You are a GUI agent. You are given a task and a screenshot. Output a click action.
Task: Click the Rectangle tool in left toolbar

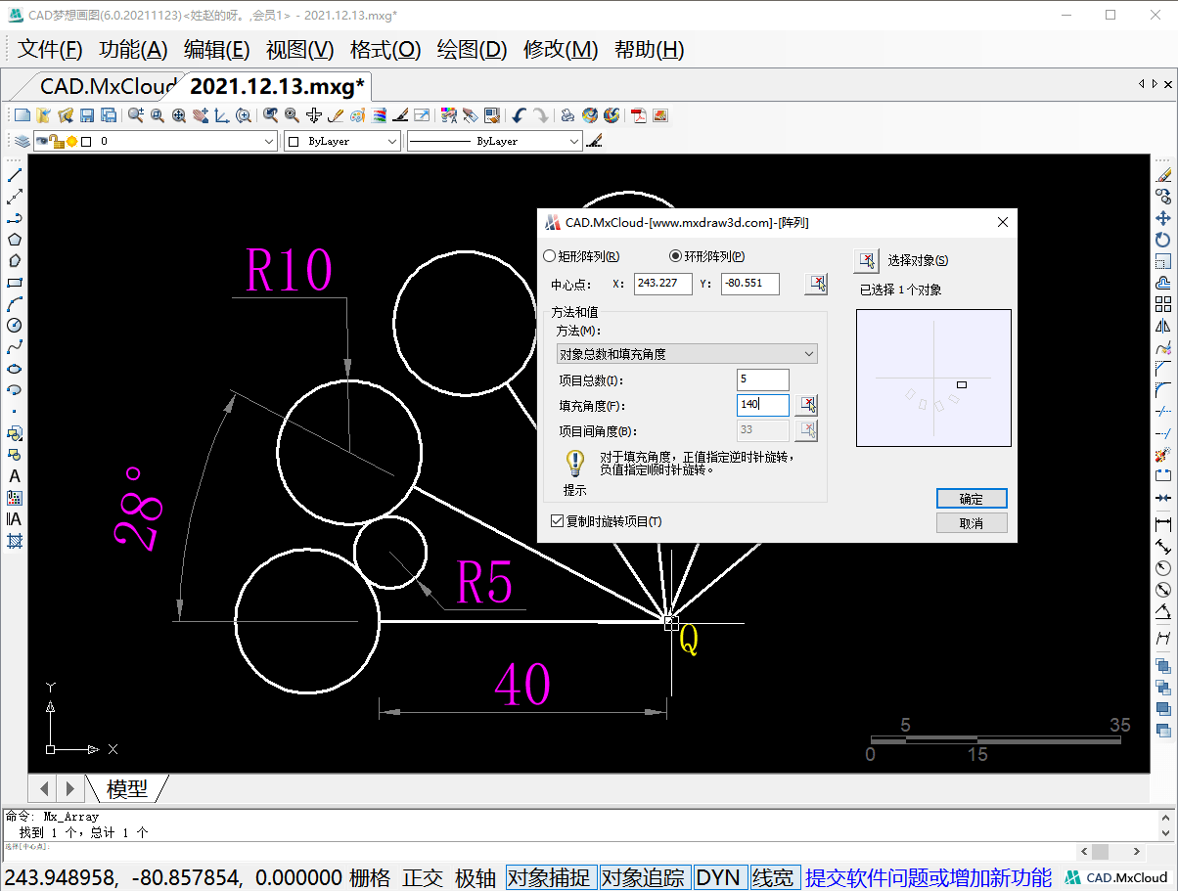(15, 283)
